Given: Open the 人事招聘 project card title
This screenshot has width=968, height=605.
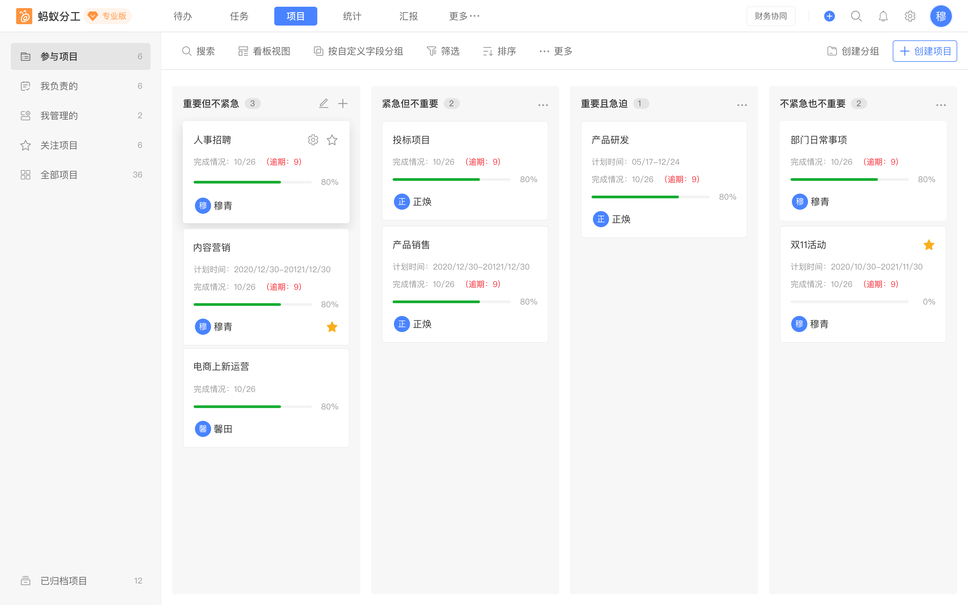Looking at the screenshot, I should (212, 139).
